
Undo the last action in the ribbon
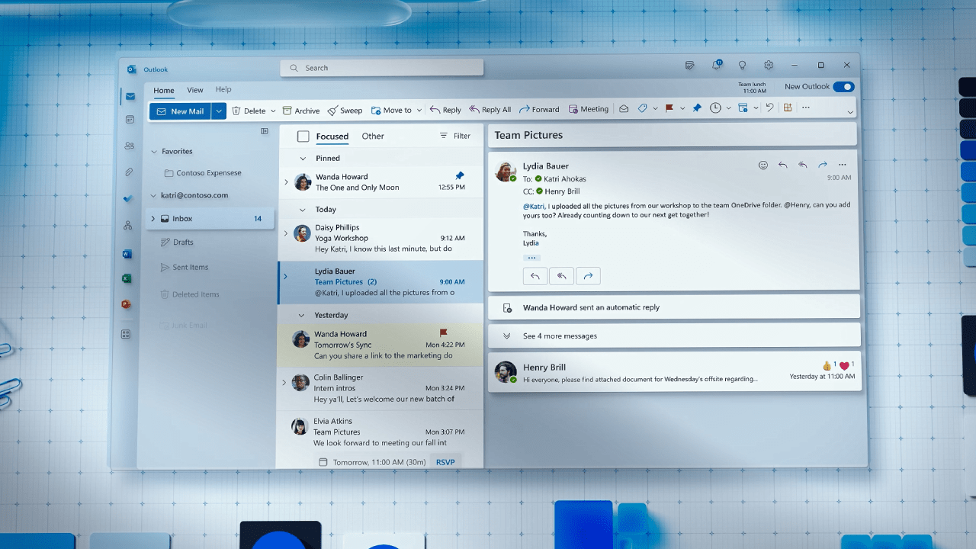(x=769, y=108)
